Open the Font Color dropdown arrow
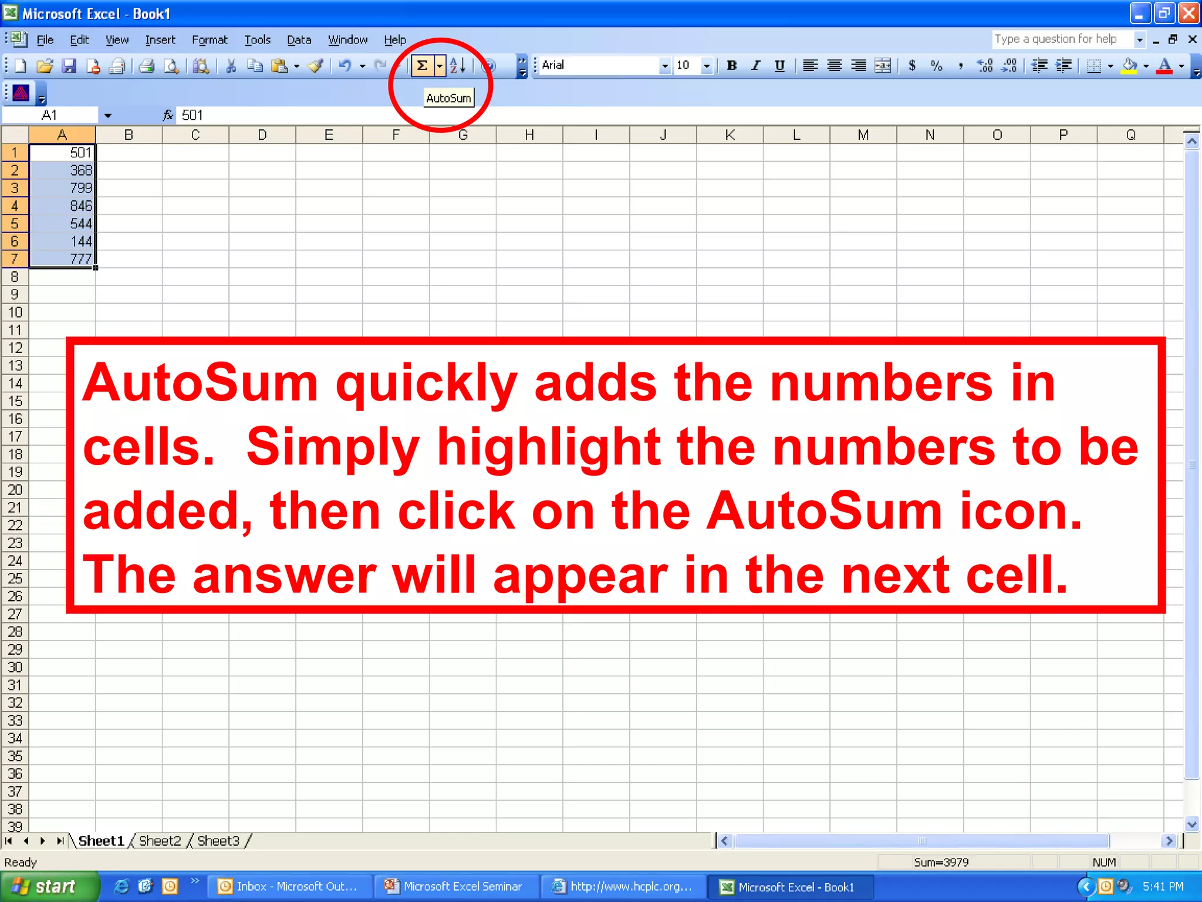This screenshot has width=1202, height=902. [x=1181, y=66]
